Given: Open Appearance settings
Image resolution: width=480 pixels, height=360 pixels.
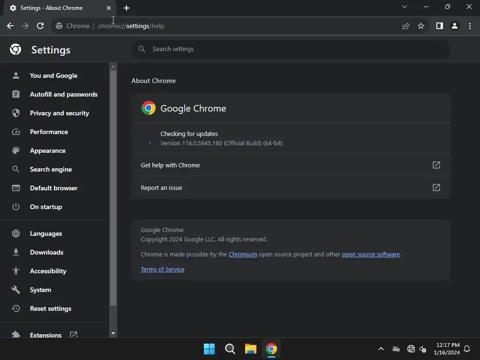Looking at the screenshot, I should tap(54, 150).
